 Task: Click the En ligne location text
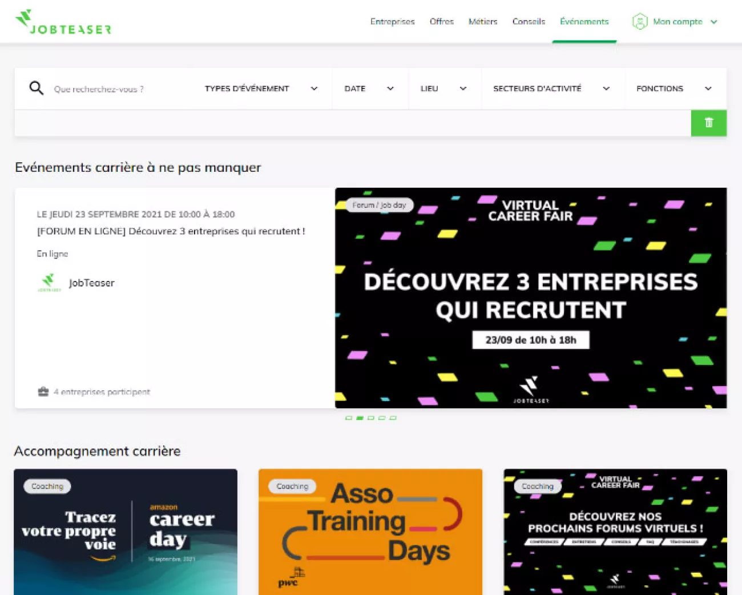(53, 254)
